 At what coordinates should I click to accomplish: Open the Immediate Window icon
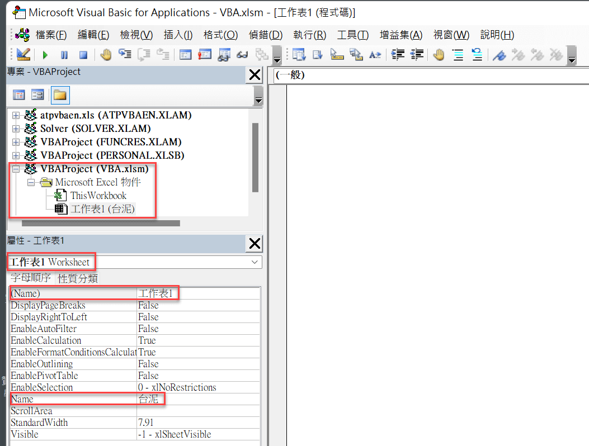pos(205,55)
